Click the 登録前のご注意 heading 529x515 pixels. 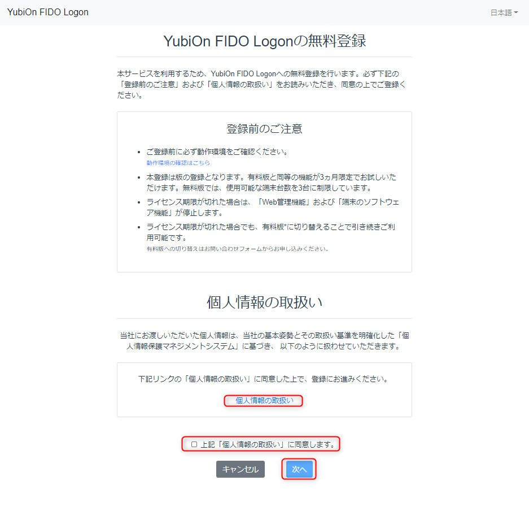(264, 129)
